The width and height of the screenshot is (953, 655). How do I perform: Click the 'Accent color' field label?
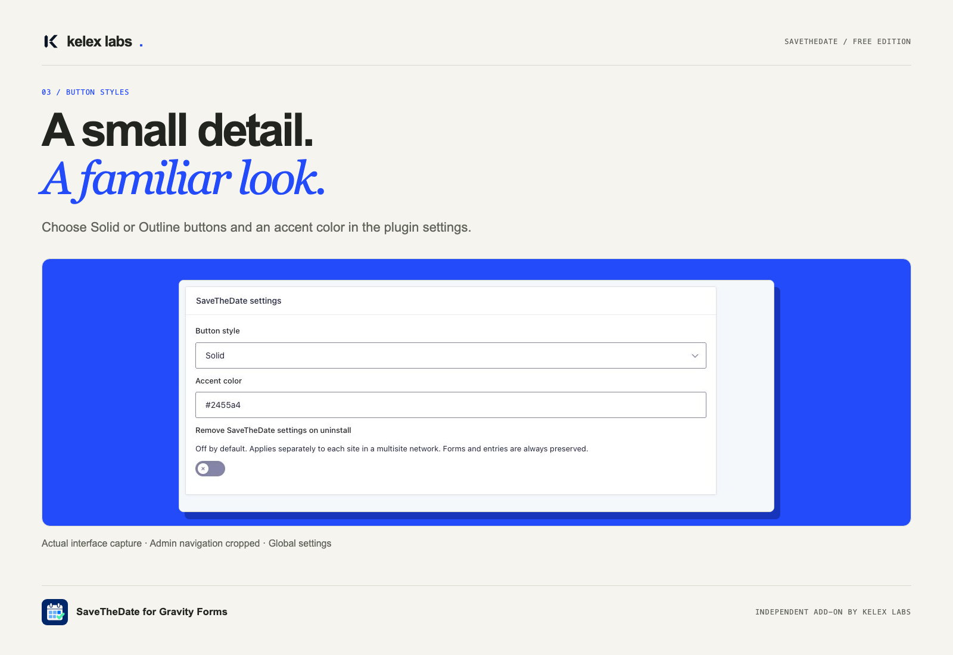click(x=219, y=381)
